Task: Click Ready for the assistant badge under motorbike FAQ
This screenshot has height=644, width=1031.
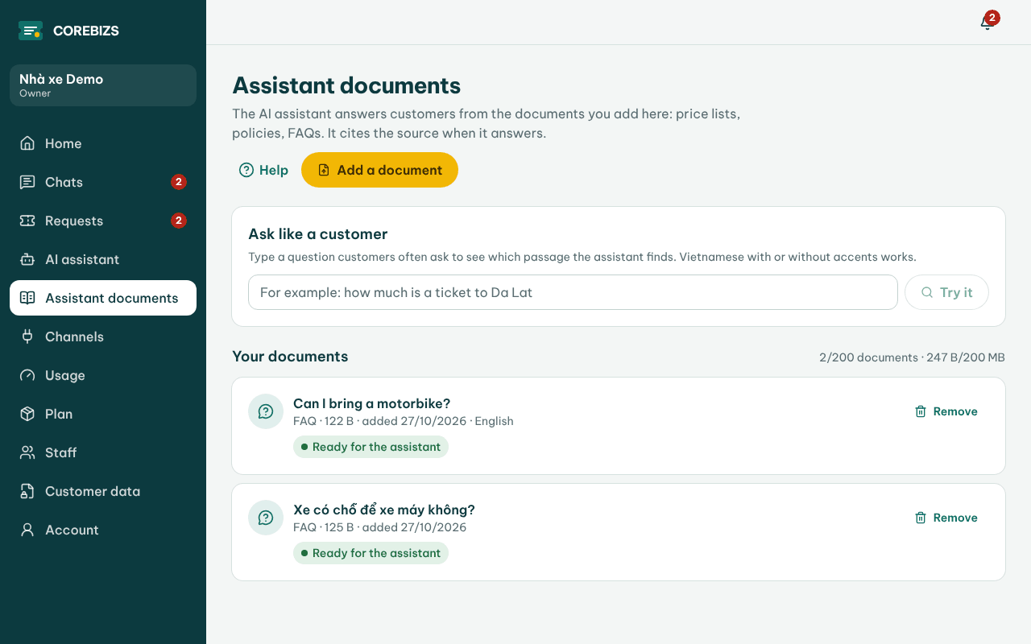Action: pos(371,447)
